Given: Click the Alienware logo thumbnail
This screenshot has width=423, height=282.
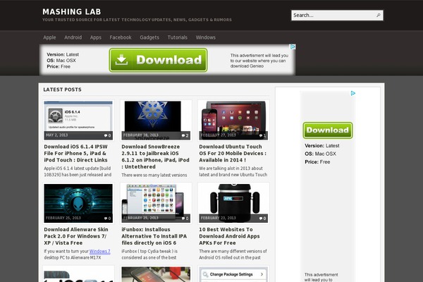Looking at the screenshot, I should 78,203.
